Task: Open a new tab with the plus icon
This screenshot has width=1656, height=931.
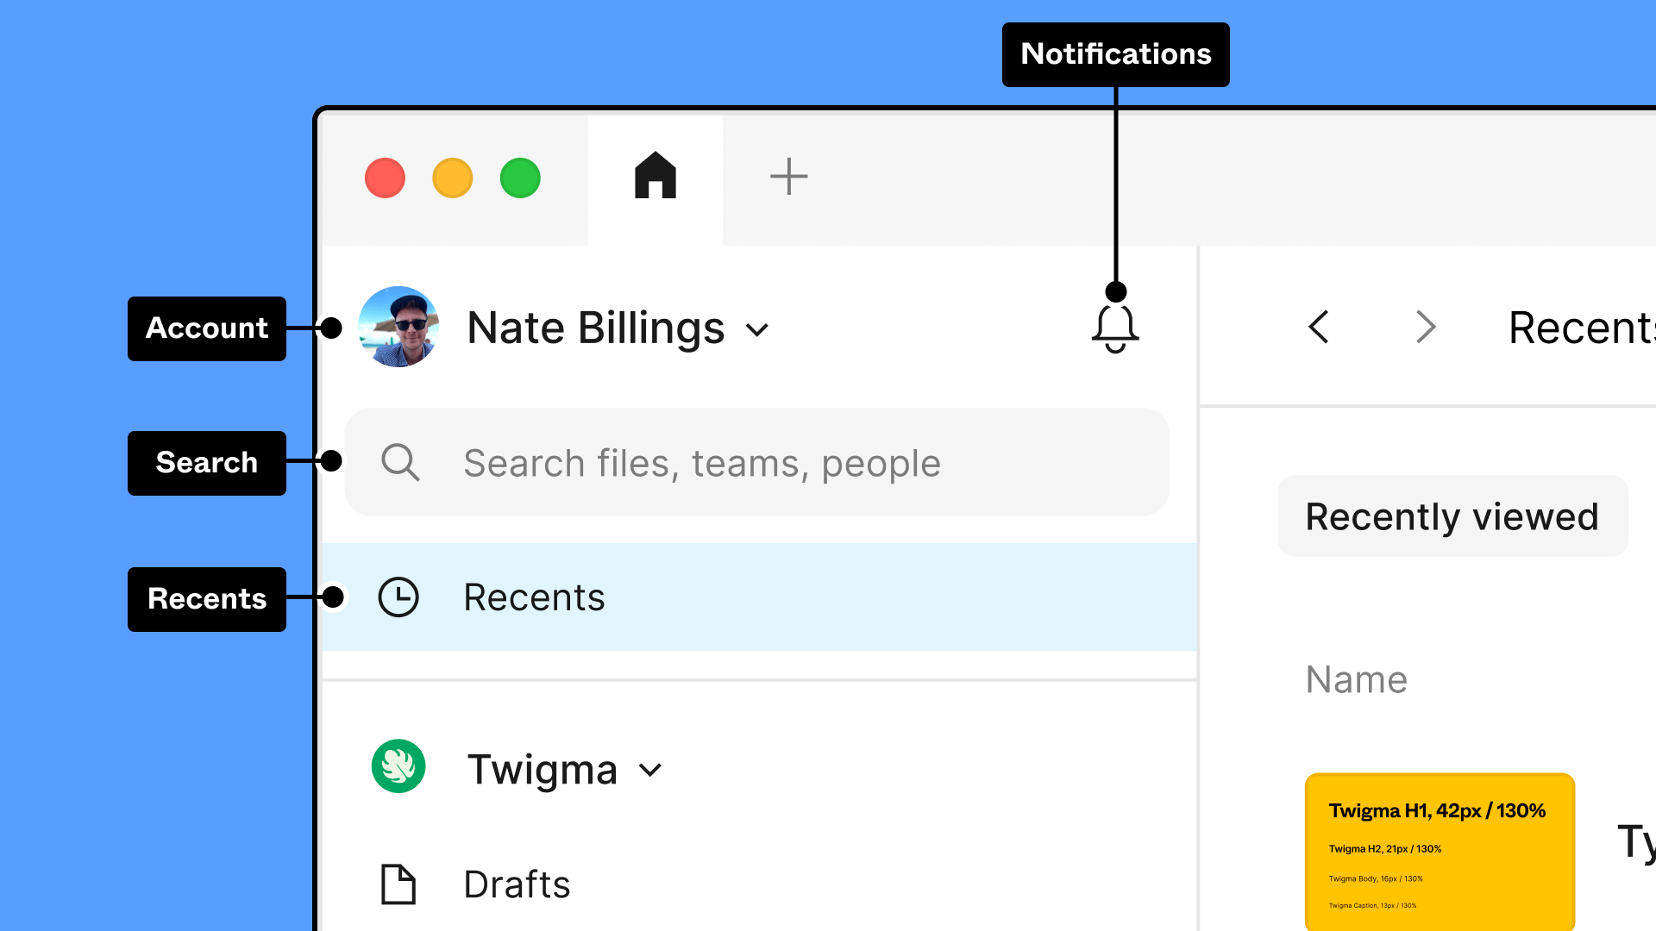Action: coord(788,177)
